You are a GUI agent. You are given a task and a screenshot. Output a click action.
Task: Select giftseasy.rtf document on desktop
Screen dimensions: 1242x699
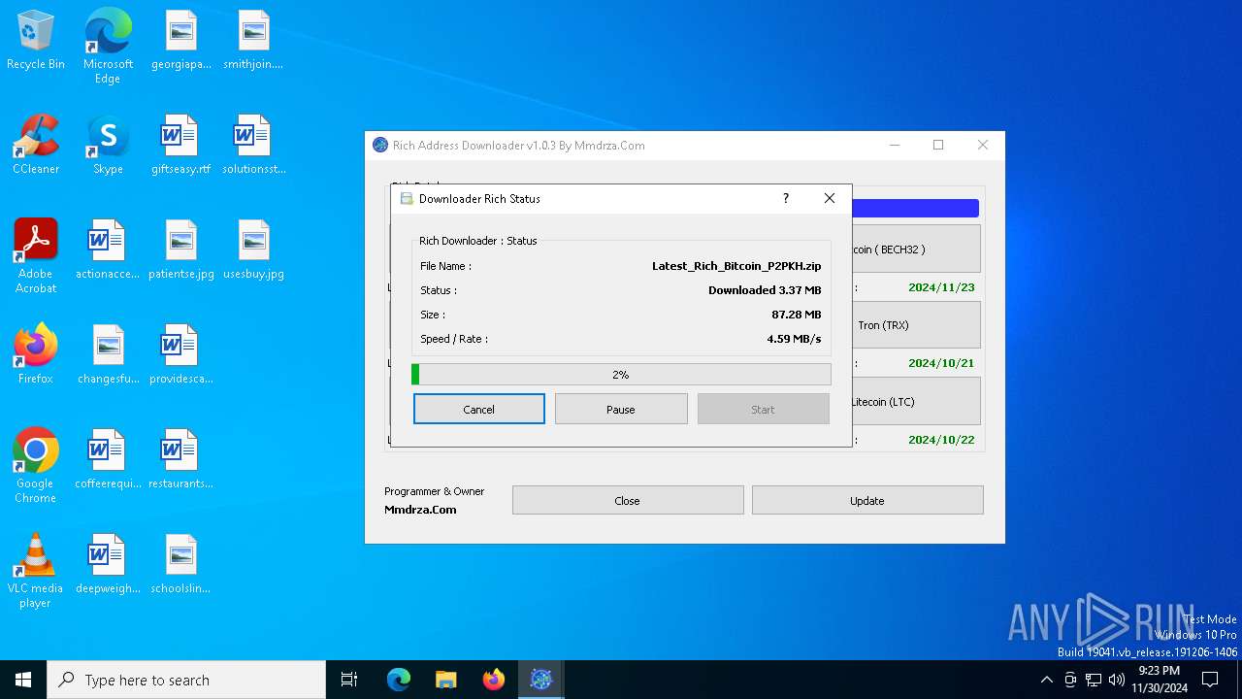point(180,146)
